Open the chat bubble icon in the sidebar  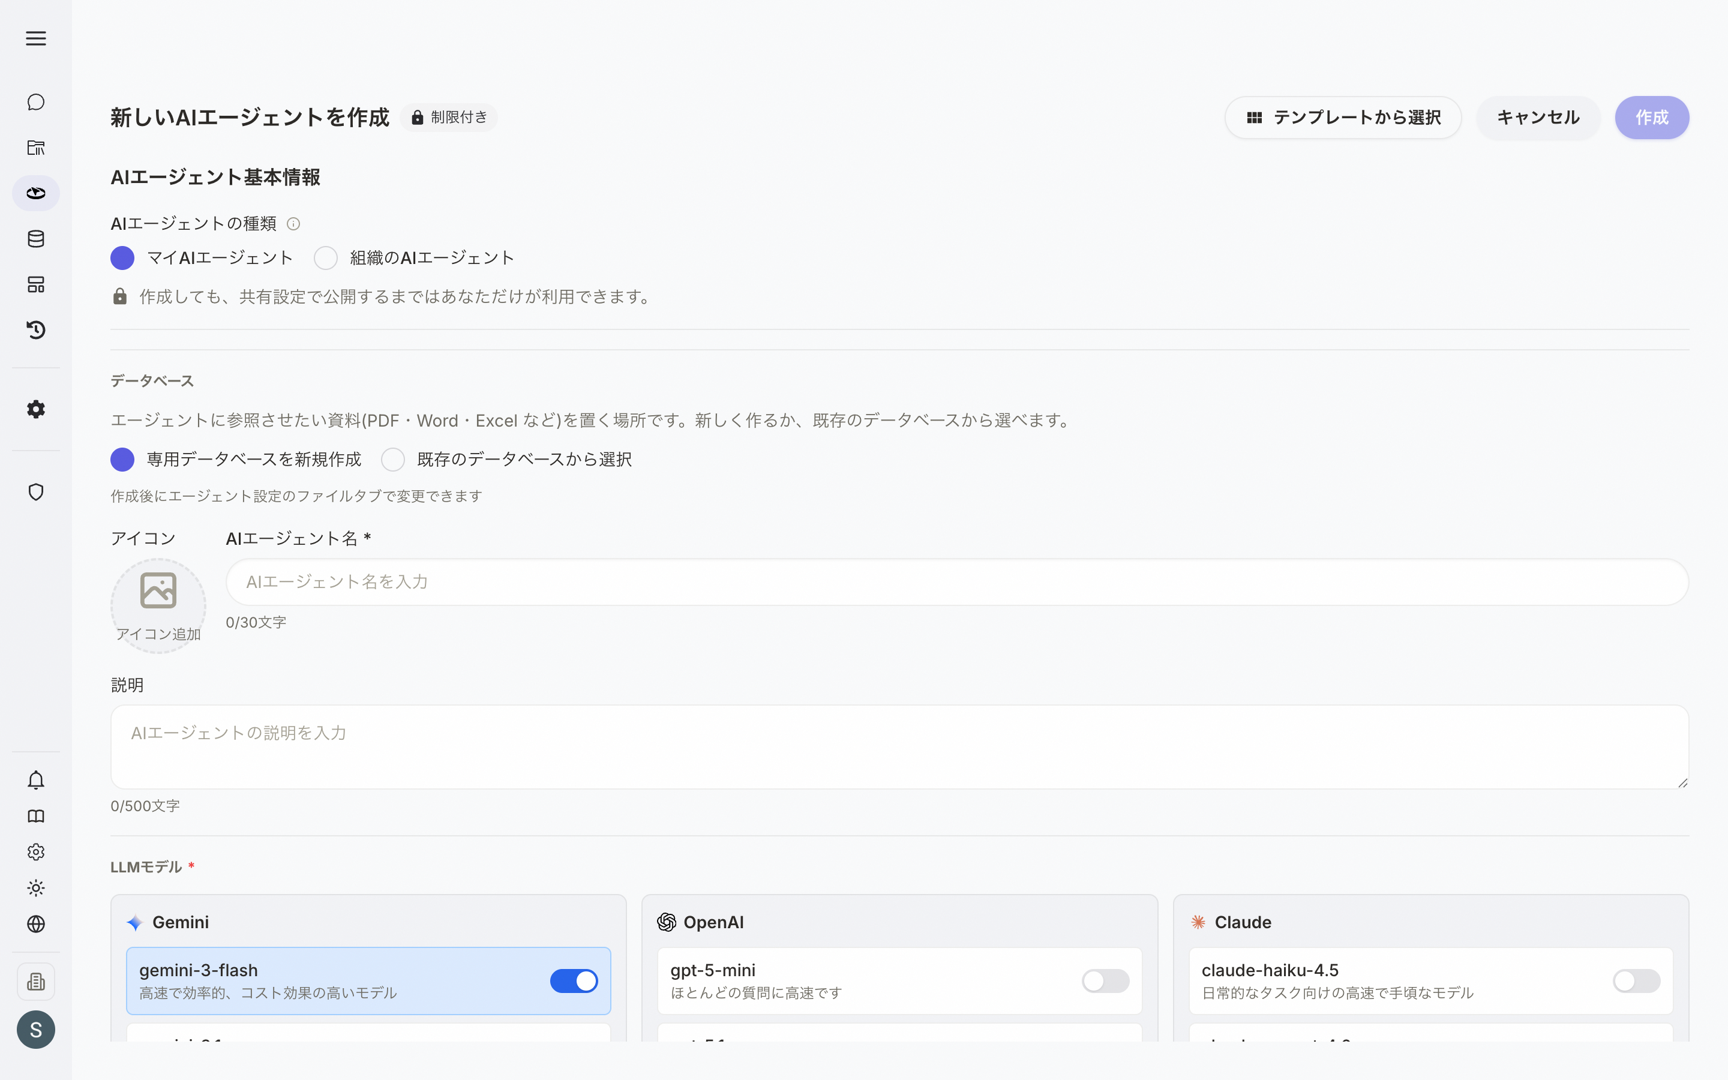(x=36, y=102)
